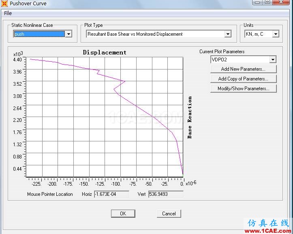Image resolution: width=293 pixels, height=234 pixels.
Task: Select the 'push' case field
Action: [x=39, y=34]
